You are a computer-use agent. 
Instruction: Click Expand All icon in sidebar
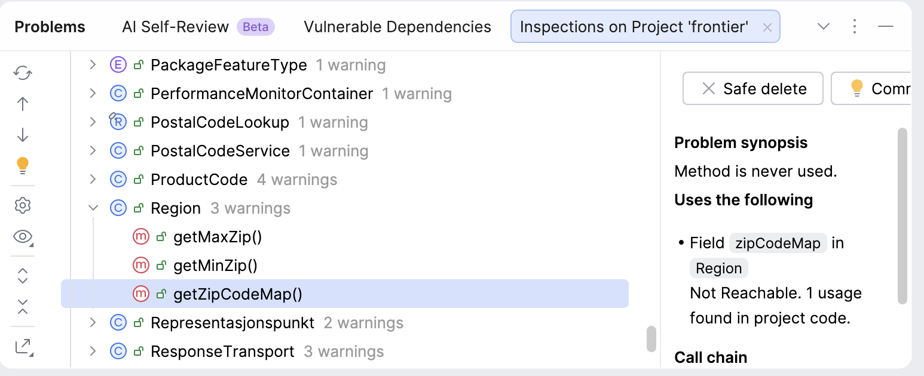(23, 276)
